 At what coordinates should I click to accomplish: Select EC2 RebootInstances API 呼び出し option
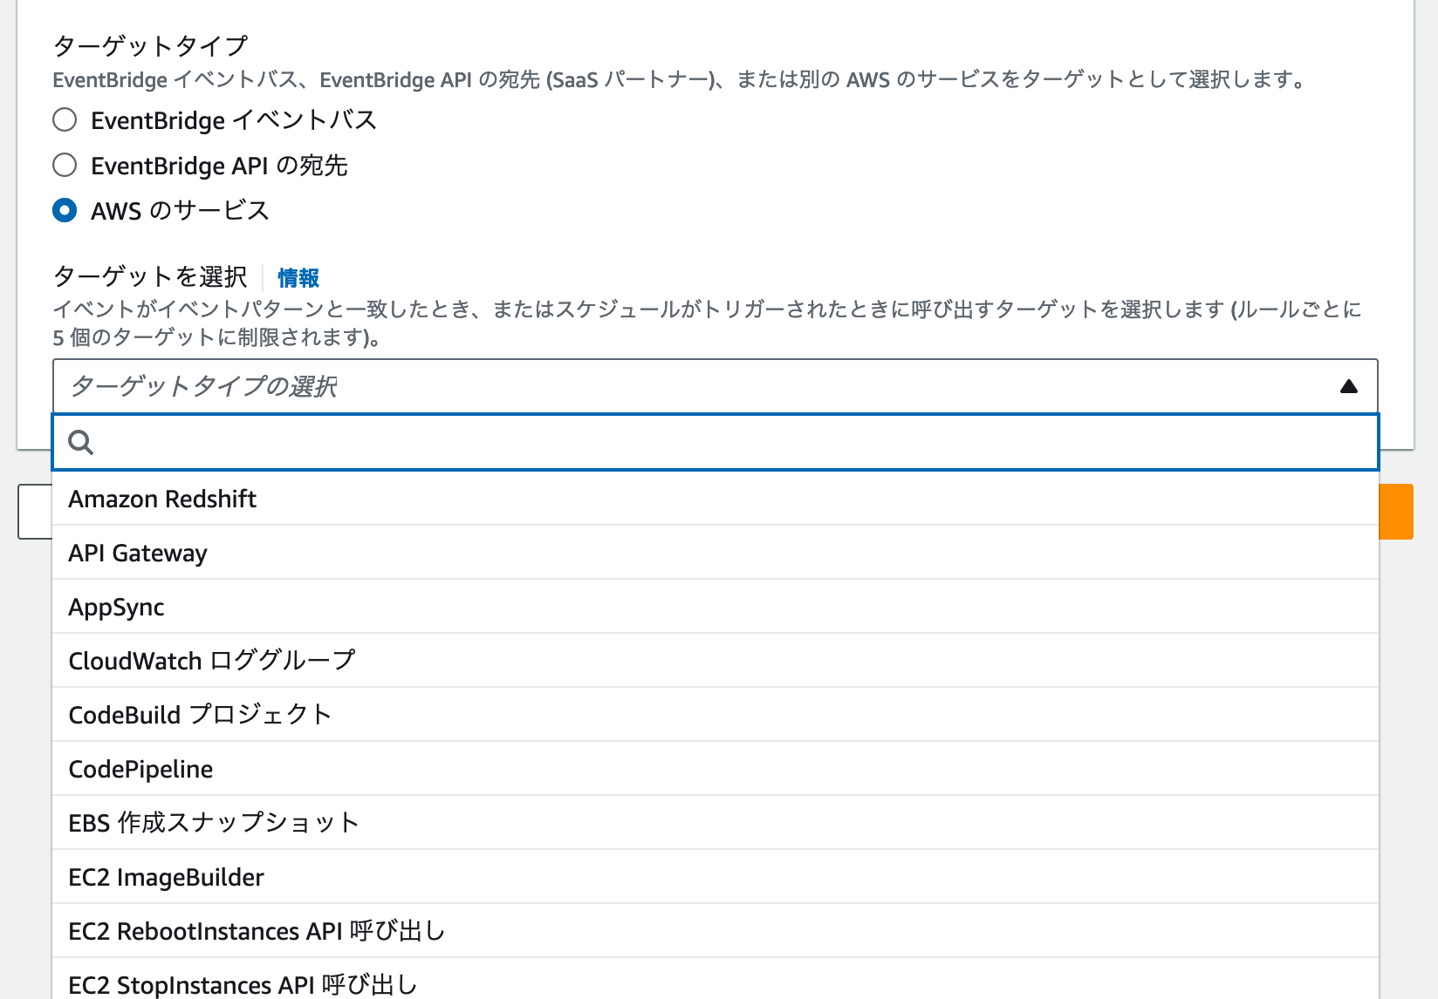tap(716, 931)
